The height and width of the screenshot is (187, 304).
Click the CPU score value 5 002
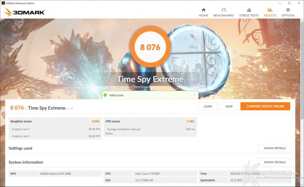[190, 121]
